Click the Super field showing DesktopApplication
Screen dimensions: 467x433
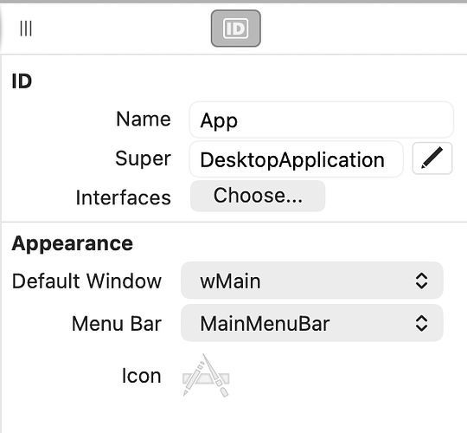click(x=297, y=159)
